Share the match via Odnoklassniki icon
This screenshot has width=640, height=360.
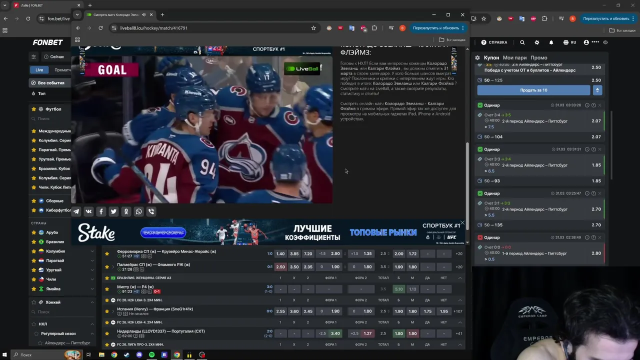point(126,211)
